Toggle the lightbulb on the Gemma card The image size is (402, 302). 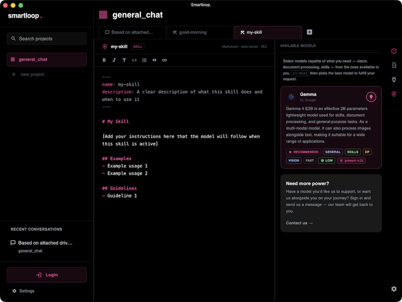pyautogui.click(x=371, y=97)
